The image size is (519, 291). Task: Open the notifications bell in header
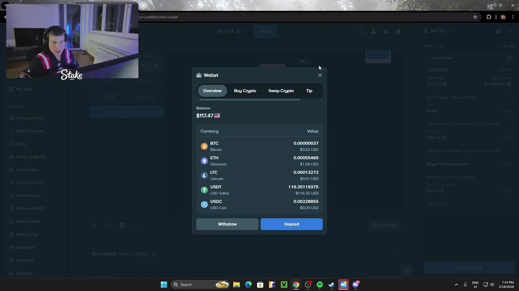click(x=385, y=32)
